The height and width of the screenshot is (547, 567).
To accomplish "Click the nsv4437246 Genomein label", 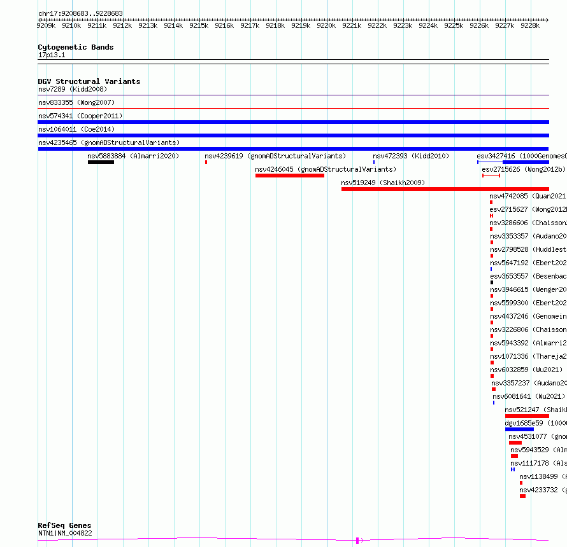I will click(x=528, y=316).
